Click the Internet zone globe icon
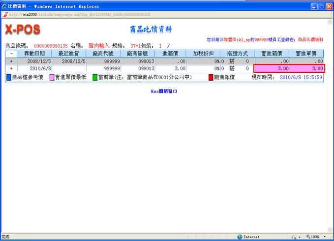This screenshot has width=334, height=241. pos(240,237)
